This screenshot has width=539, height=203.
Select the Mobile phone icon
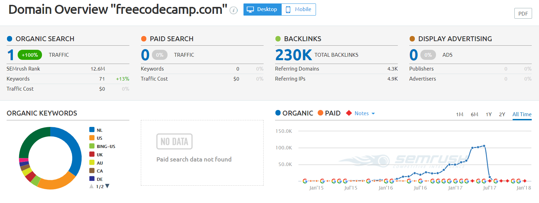click(x=288, y=9)
